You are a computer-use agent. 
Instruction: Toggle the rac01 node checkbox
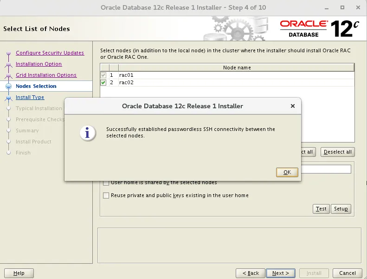(103, 75)
